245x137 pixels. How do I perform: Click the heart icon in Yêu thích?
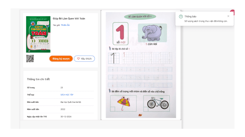(78, 59)
